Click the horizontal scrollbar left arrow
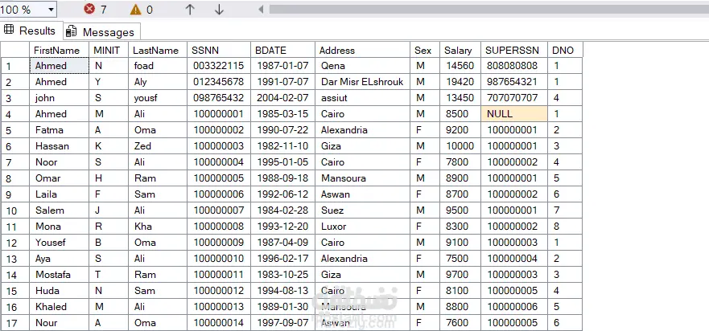 pos(261,9)
